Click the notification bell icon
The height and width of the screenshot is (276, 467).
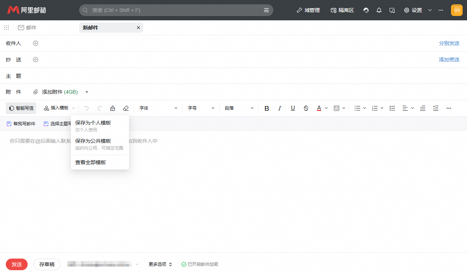379,10
